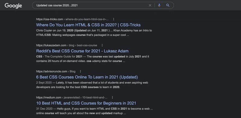Submit search using the magnifier icon
This screenshot has width=241, height=118.
point(168,5)
